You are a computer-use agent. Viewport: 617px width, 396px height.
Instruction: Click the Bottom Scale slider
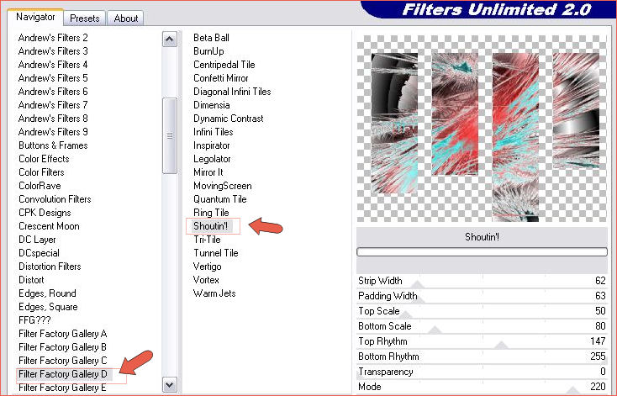pos(482,326)
